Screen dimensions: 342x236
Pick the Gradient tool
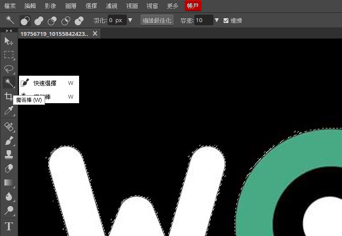point(8,182)
